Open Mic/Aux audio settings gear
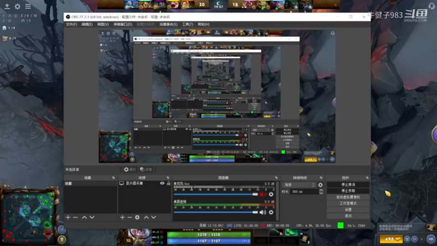Viewport: 437px width, 246px height. pos(271,195)
